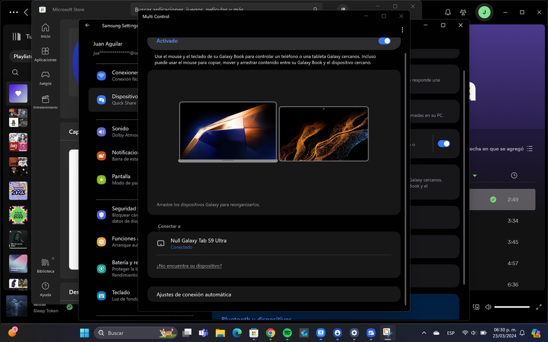This screenshot has height=342, width=548.
Task: Follow the ¿No encuentra su dispositivo? link
Action: click(189, 266)
